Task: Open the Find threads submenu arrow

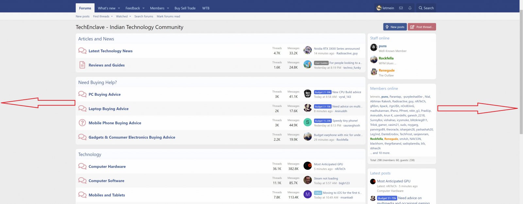Action: point(112,16)
